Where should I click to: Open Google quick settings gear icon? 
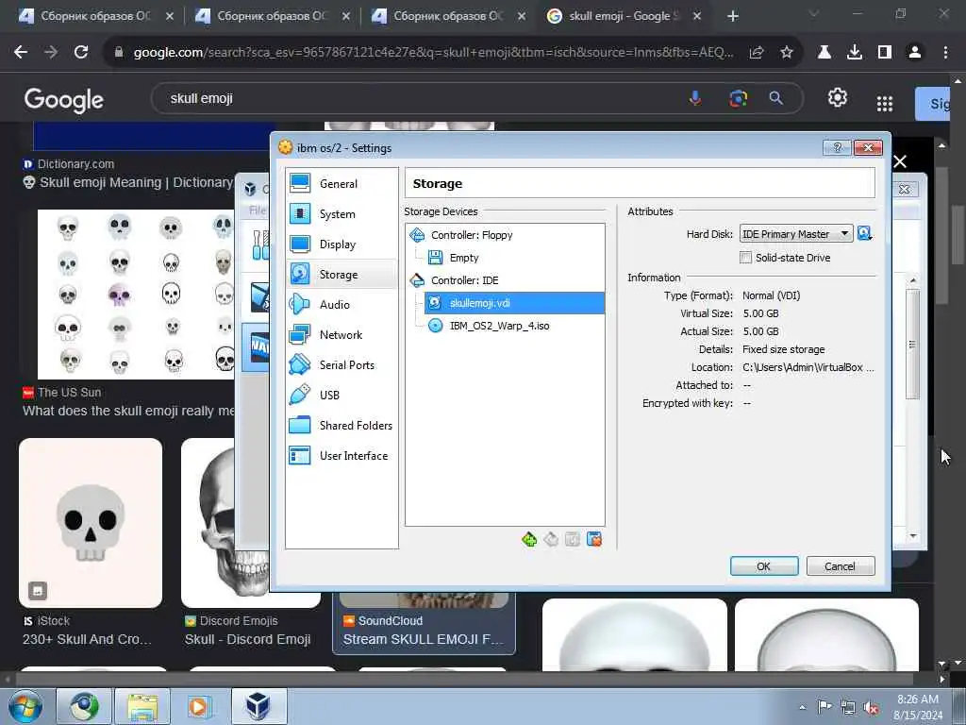838,97
